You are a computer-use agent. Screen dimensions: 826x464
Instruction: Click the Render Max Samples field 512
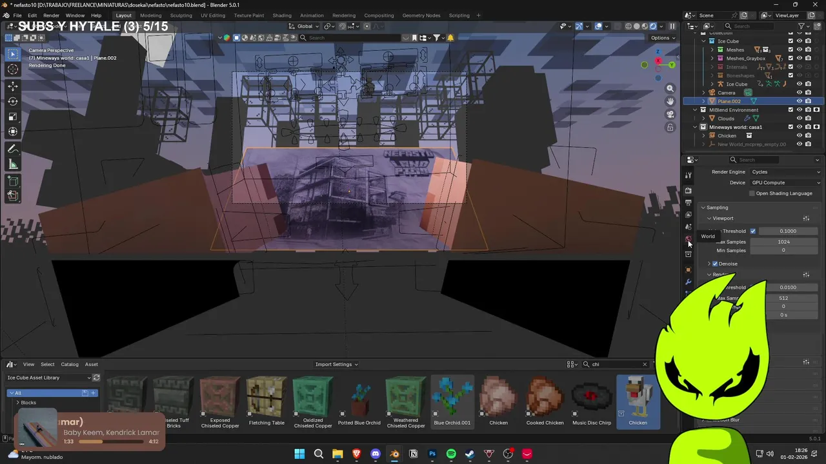point(784,298)
